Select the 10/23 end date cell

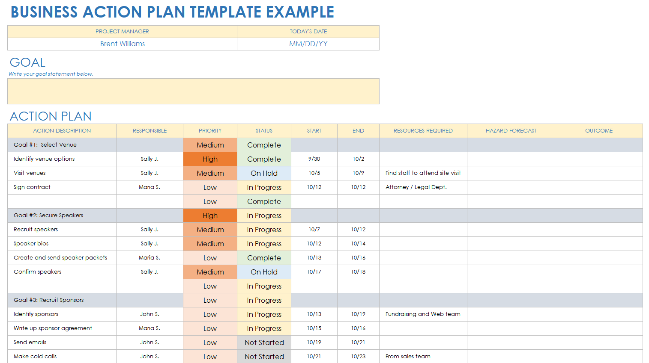[358, 357]
